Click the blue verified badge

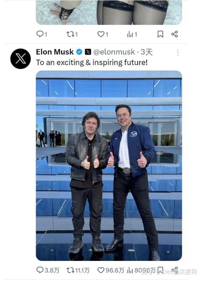[x=79, y=52]
